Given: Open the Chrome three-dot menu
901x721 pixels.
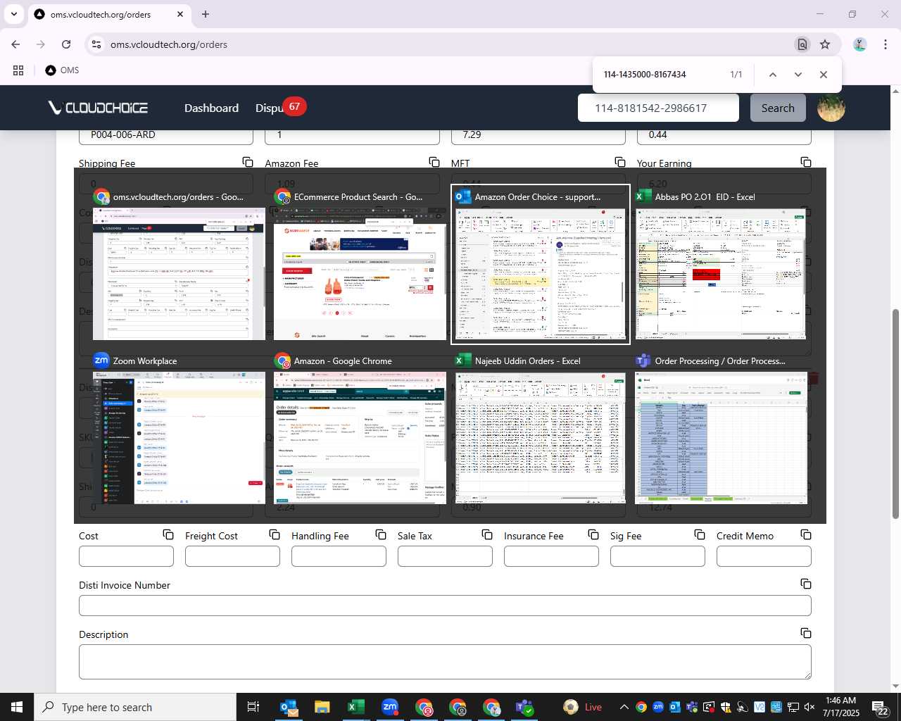Looking at the screenshot, I should (886, 44).
